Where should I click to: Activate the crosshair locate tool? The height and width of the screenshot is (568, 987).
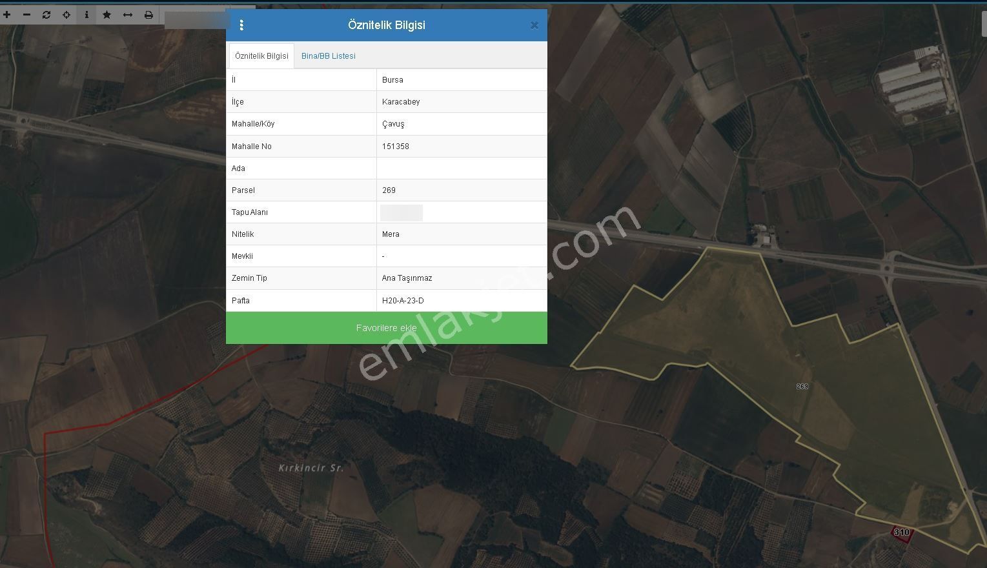click(x=66, y=15)
